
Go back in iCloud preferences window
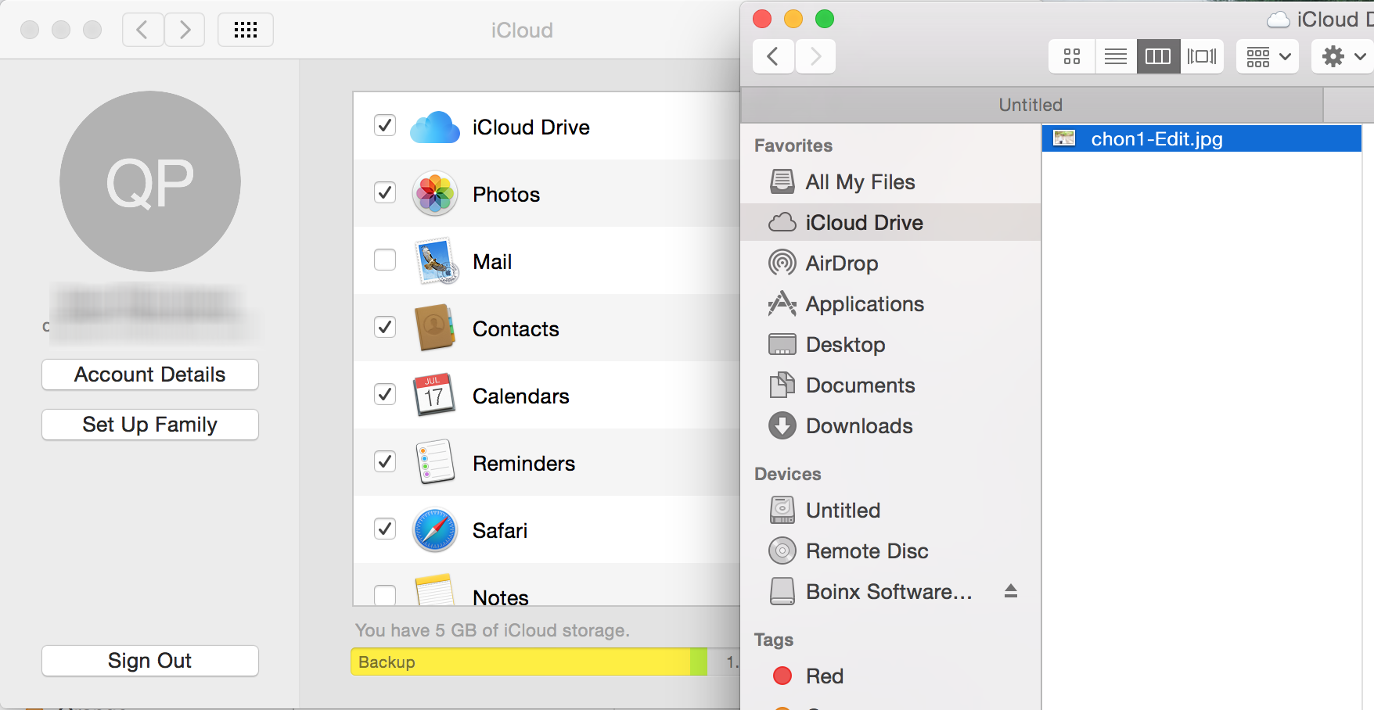[143, 30]
